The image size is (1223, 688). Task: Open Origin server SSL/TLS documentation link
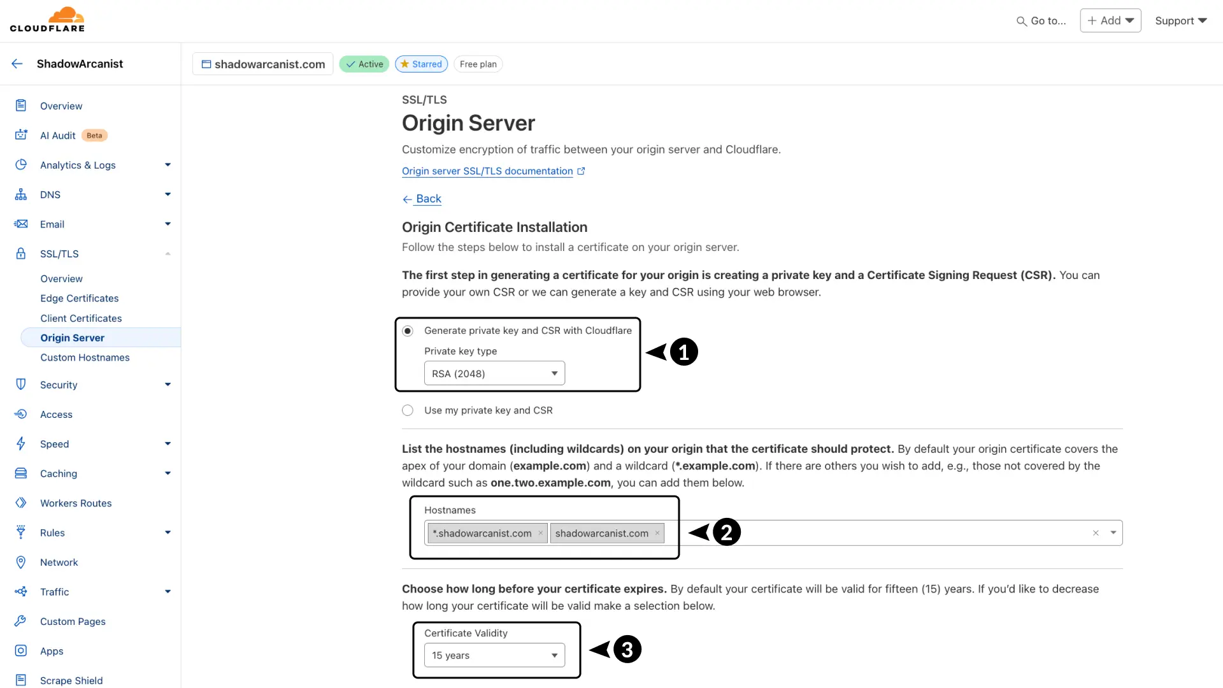click(487, 171)
